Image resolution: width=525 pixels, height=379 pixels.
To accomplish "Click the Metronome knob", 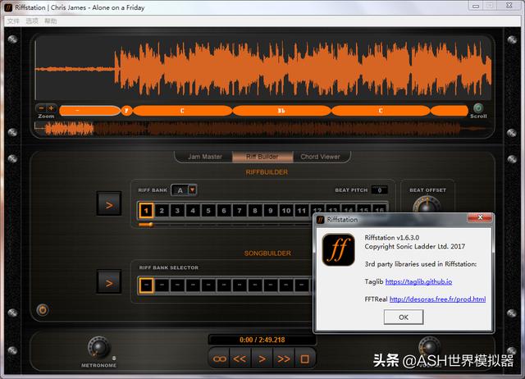I will [x=98, y=347].
